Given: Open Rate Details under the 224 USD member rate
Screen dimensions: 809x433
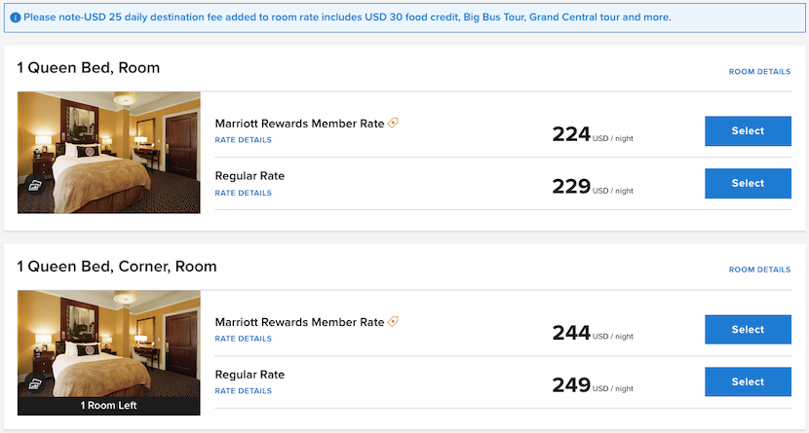Looking at the screenshot, I should click(243, 140).
